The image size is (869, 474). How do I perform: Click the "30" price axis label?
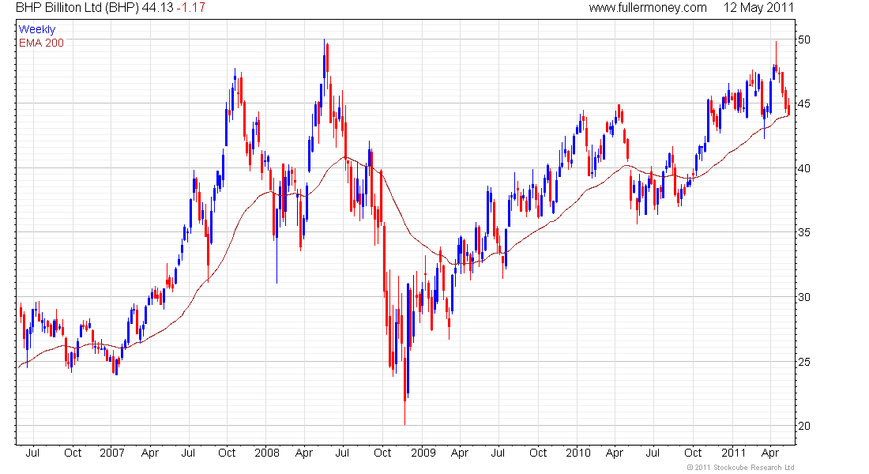[x=803, y=297]
